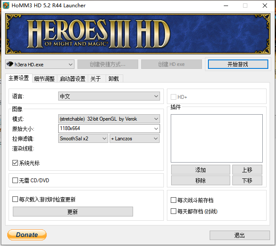The height and width of the screenshot is (246, 276).
Task: Click the Donate PayPal button
Action: click(27, 235)
